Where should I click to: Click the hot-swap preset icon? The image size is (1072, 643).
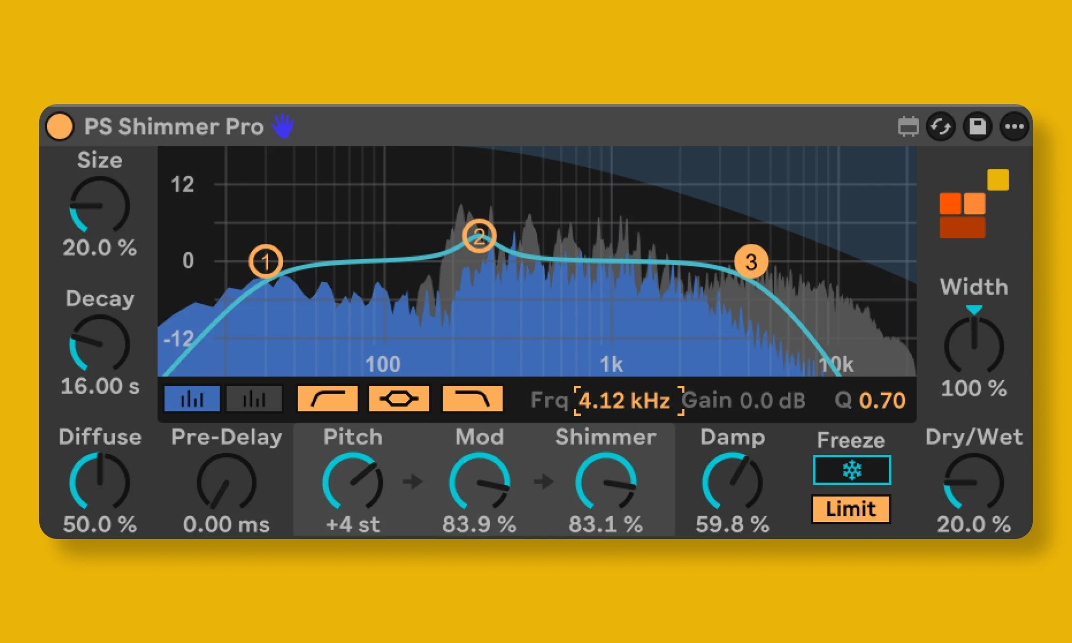click(x=941, y=127)
